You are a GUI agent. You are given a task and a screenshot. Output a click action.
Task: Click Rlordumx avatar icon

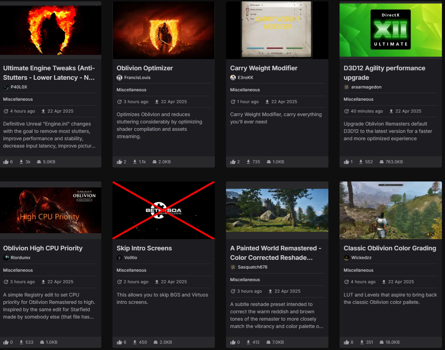pos(6,258)
